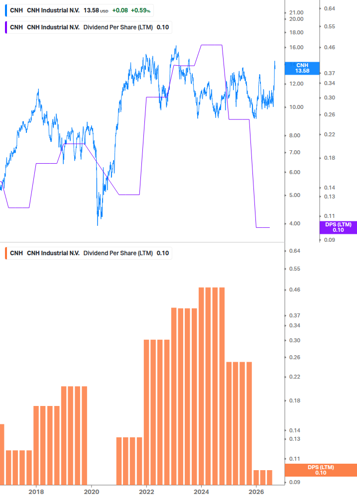
Task: Click the 0.46 tick on upper pane DPS axis
Action: coord(330,48)
